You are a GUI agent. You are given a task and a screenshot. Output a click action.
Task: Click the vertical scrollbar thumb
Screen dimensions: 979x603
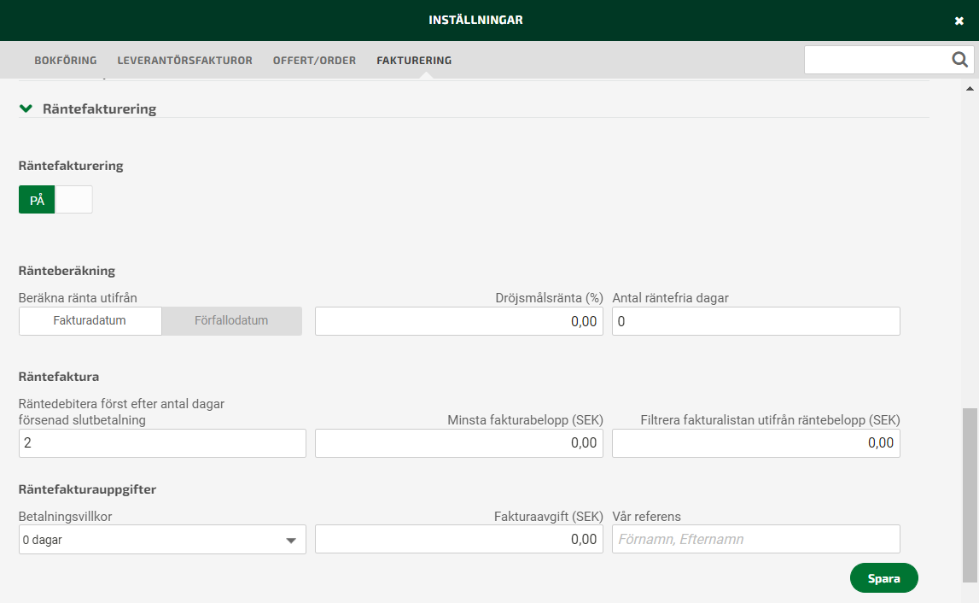point(969,495)
